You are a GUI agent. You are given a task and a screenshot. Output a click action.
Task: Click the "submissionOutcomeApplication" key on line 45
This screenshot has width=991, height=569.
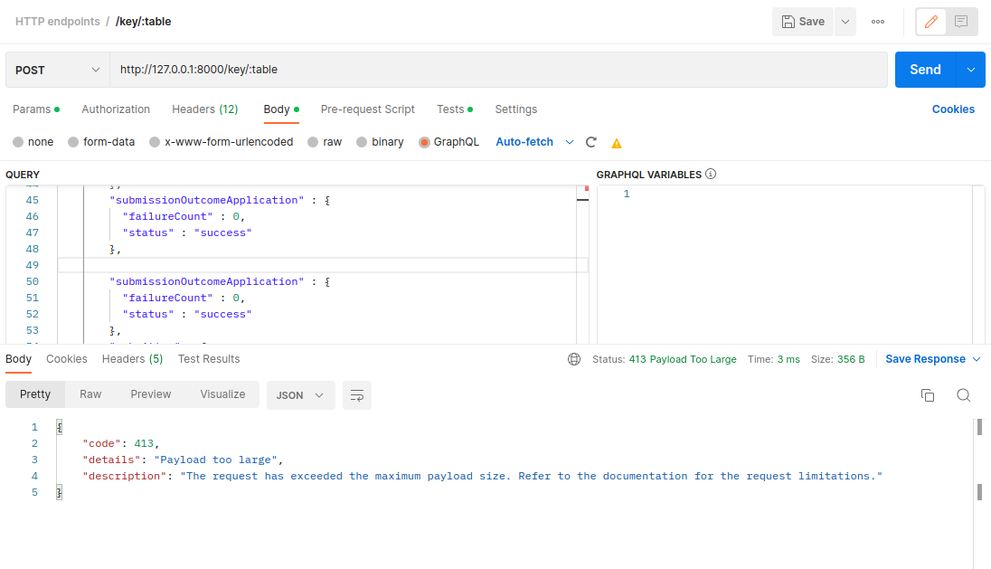[207, 200]
